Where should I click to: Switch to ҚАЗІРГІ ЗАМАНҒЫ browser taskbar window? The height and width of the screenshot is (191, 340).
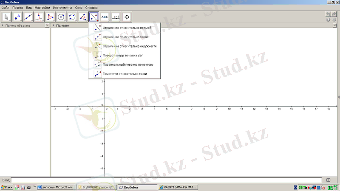tap(178, 187)
